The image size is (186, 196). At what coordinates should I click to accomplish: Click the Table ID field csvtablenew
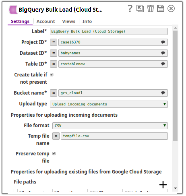pos(113,64)
